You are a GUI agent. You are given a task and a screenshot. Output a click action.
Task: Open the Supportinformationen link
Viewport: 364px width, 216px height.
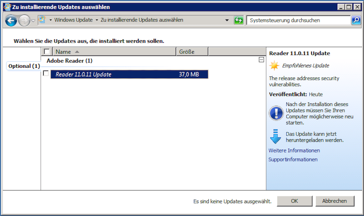tap(293, 160)
